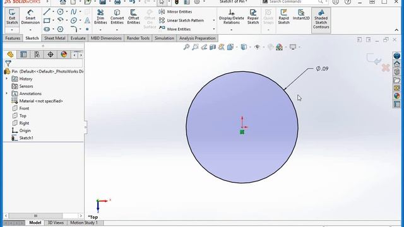This screenshot has height=227, width=404.
Task: Select the sketch Text tool
Action: pos(87,20)
